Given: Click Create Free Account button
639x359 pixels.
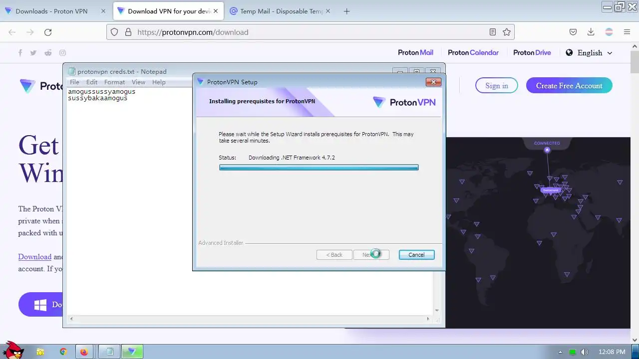Looking at the screenshot, I should click(569, 86).
